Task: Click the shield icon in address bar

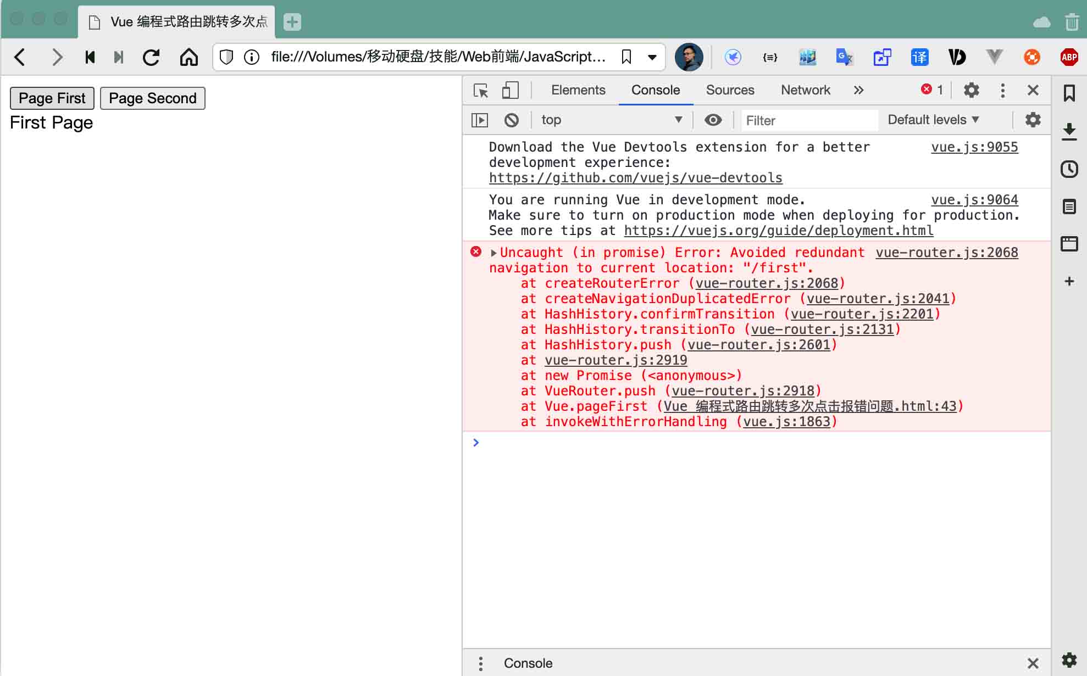Action: tap(226, 57)
